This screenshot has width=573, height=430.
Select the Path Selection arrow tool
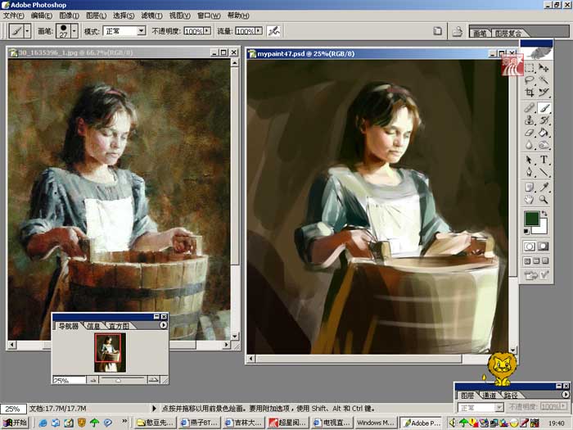tap(530, 160)
